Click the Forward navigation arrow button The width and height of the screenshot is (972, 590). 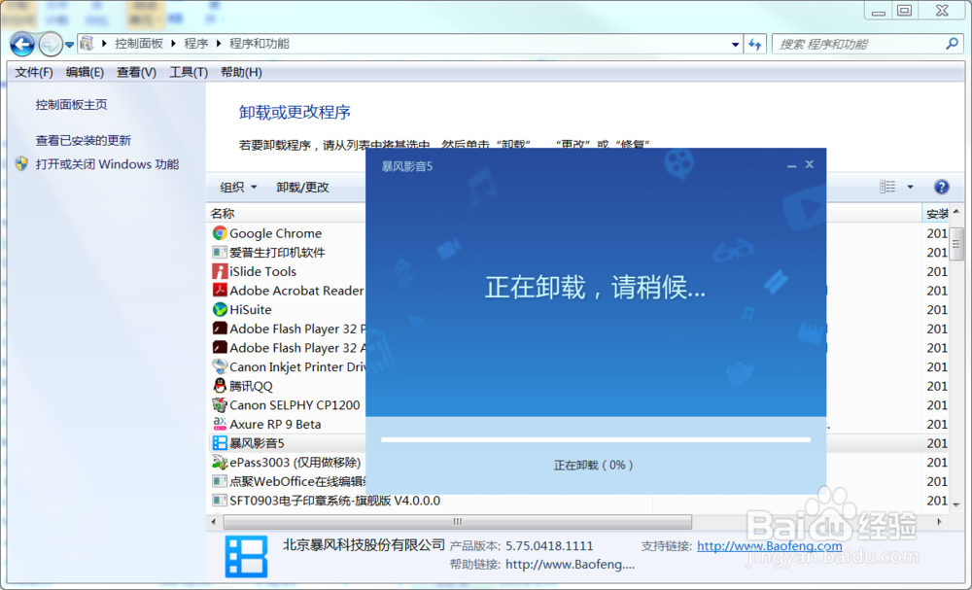50,44
